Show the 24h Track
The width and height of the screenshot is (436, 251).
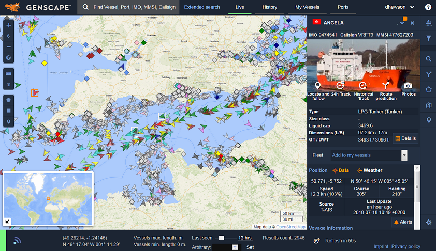point(341,85)
